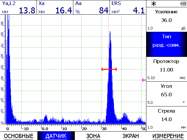Image resolution: width=187 pixels, height=140 pixels.
Task: Select the ДАТЧИК tab
Action: pos(56,136)
